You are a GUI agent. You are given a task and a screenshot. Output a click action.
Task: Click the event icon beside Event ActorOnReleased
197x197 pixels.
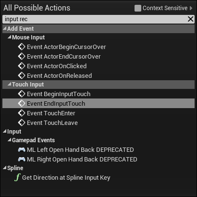[x=22, y=75]
